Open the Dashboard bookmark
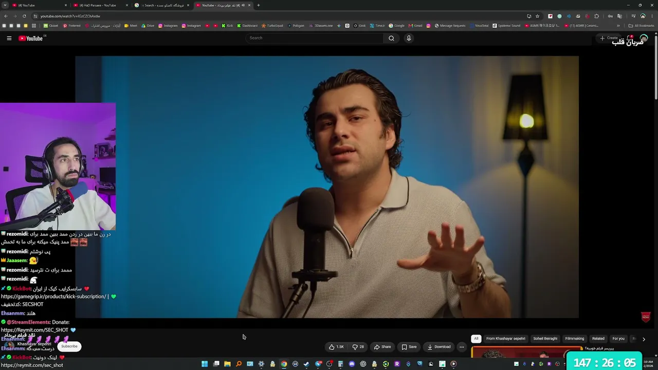The image size is (658, 370). 247,26
